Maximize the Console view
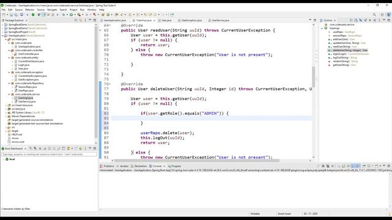 pyautogui.click(x=389, y=166)
